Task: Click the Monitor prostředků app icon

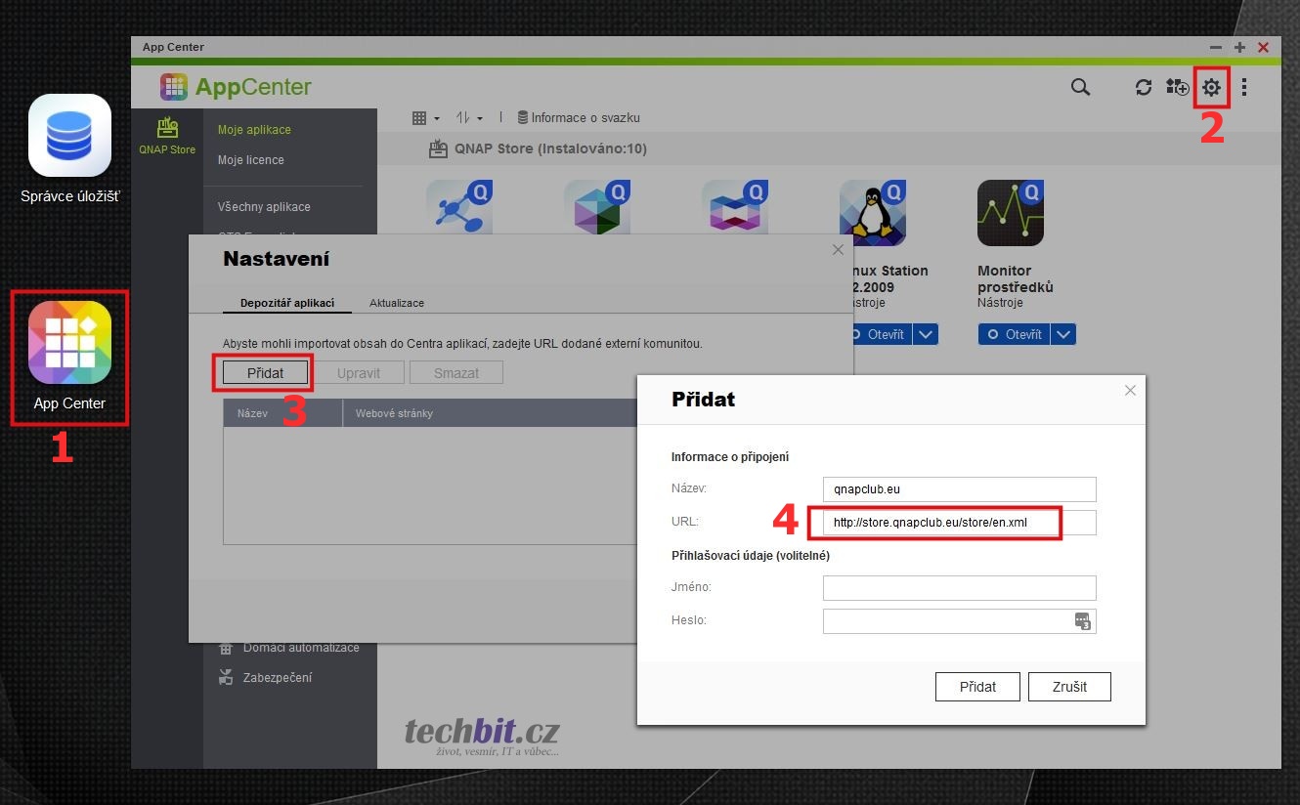Action: pyautogui.click(x=1010, y=213)
